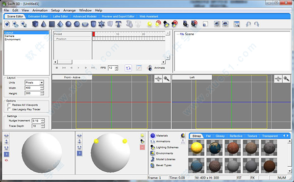294x182 pixels.
Task: Delete selected trackball light with the red button
Action: pos(142,148)
